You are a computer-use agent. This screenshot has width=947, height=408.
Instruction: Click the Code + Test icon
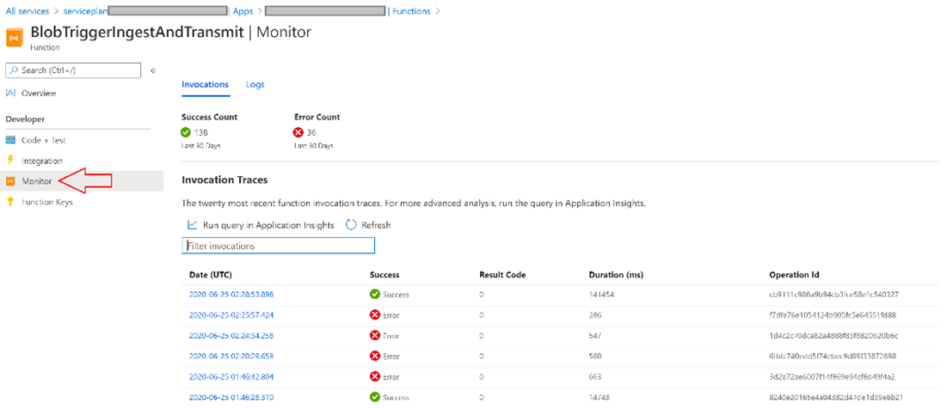(x=10, y=140)
